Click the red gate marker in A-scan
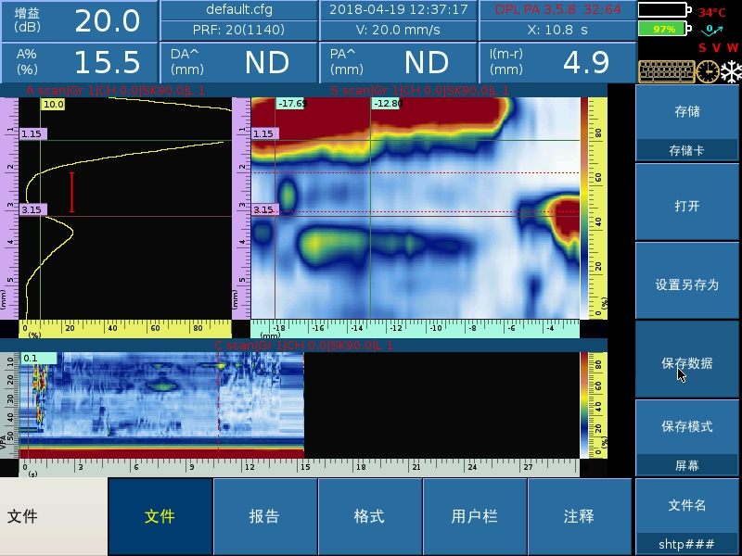This screenshot has height=556, width=742. 71,192
